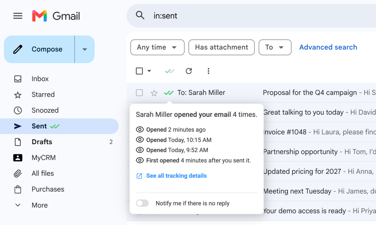Screen dimensions: 376x225
Task: Compose a new email
Action: [39, 49]
